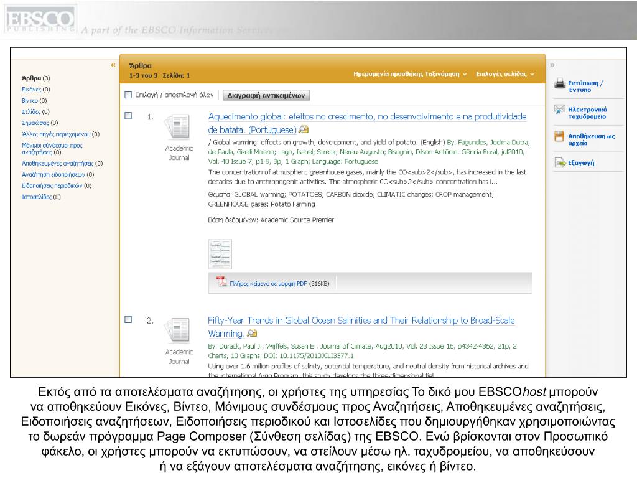Click Εκτύπωση / Έντυπο link
This screenshot has height=478, width=637.
(585, 86)
